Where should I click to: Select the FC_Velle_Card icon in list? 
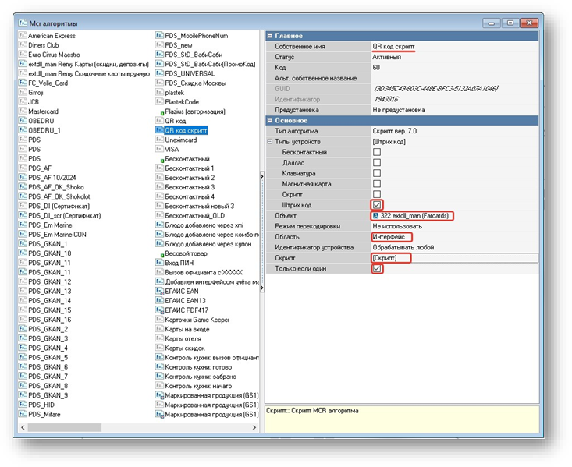(x=23, y=82)
